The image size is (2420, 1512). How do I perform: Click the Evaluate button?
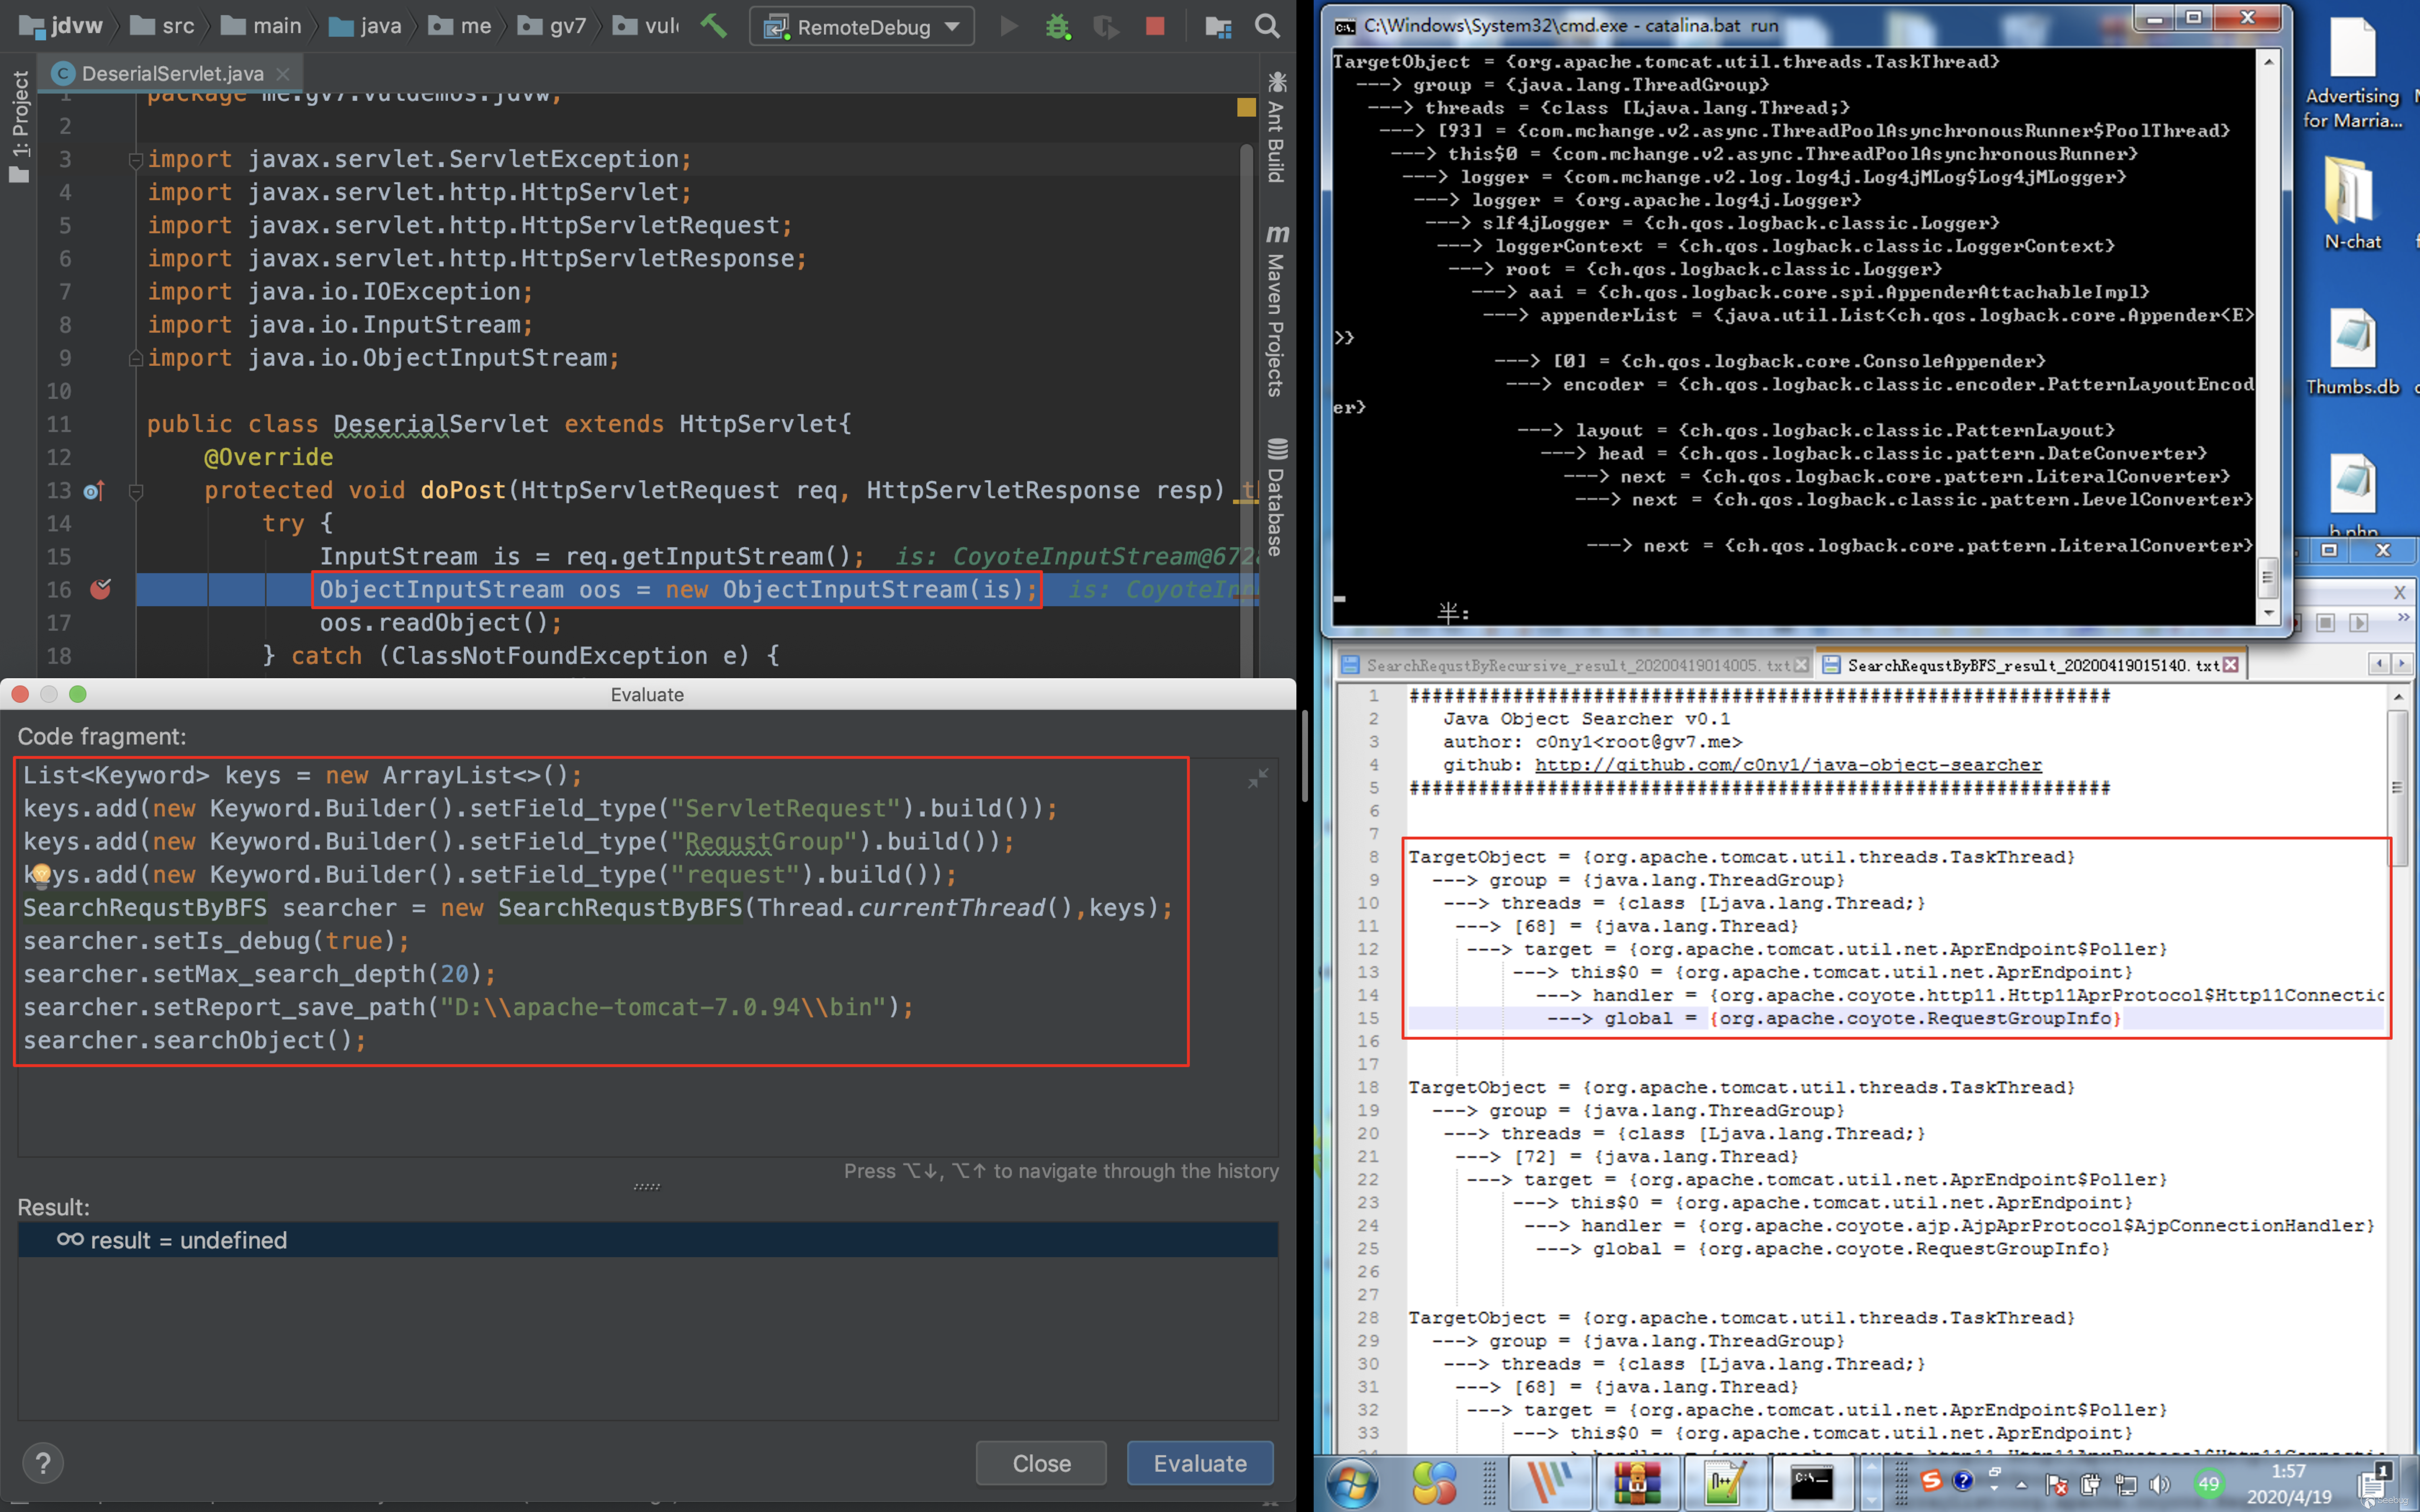[1199, 1463]
